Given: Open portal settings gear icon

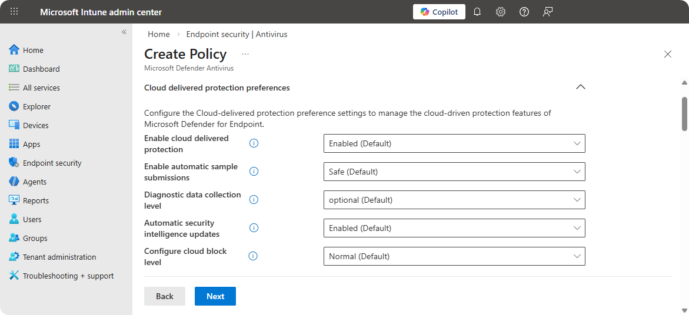Looking at the screenshot, I should pyautogui.click(x=501, y=12).
